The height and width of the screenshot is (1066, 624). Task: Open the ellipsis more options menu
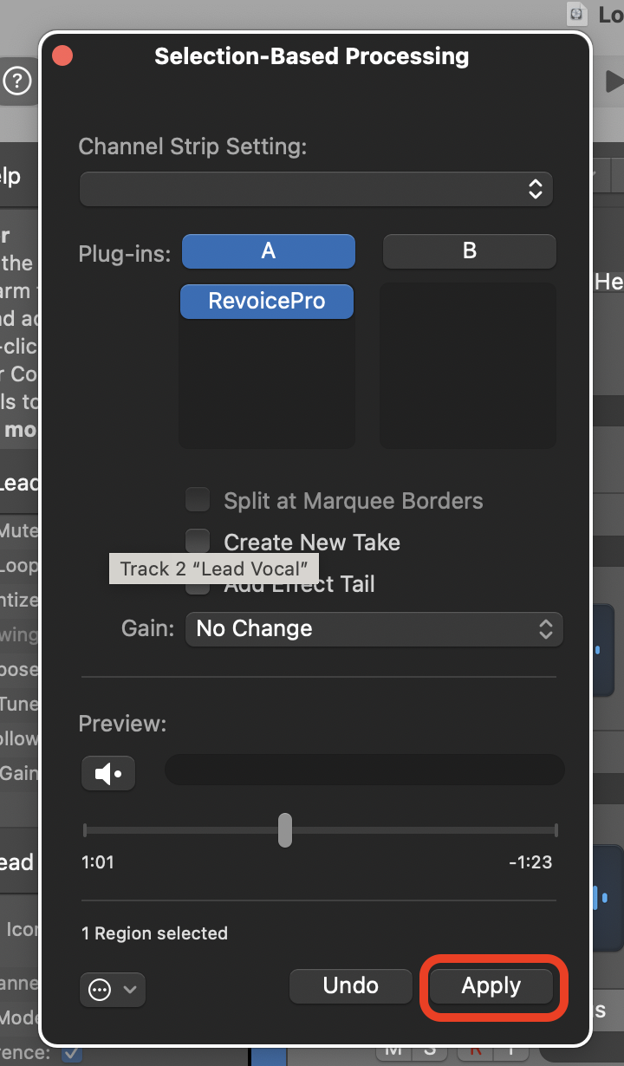[x=112, y=989]
